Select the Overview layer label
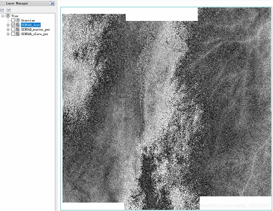Screen dimensions: 273x211 coord(28,20)
